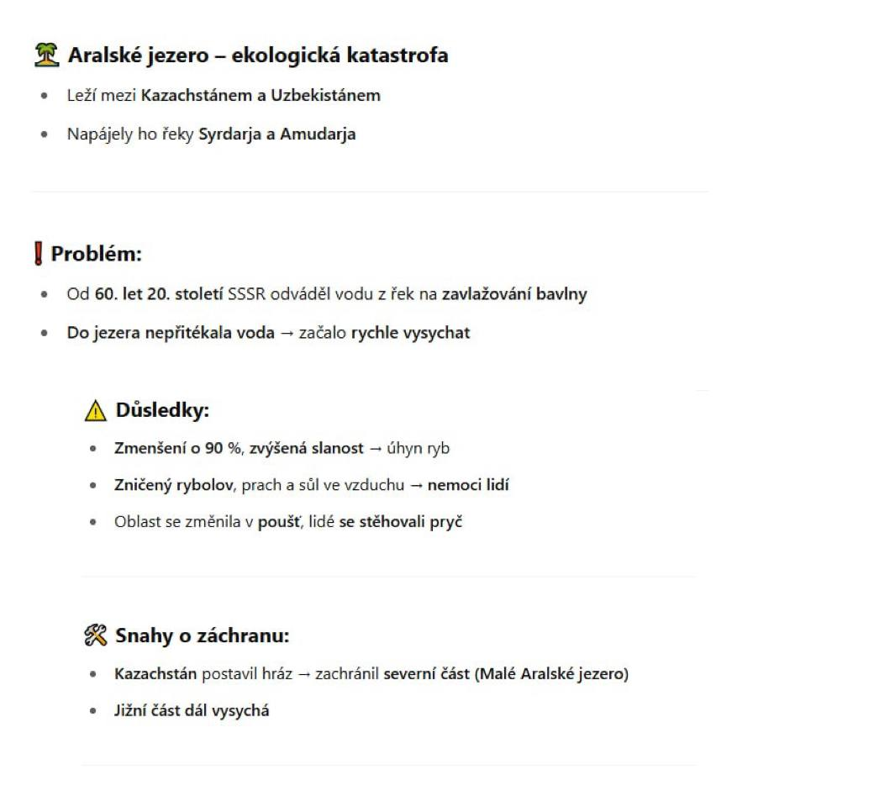Click the words 'nemoci lidí'
874x812 pixels.
pyautogui.click(x=468, y=485)
